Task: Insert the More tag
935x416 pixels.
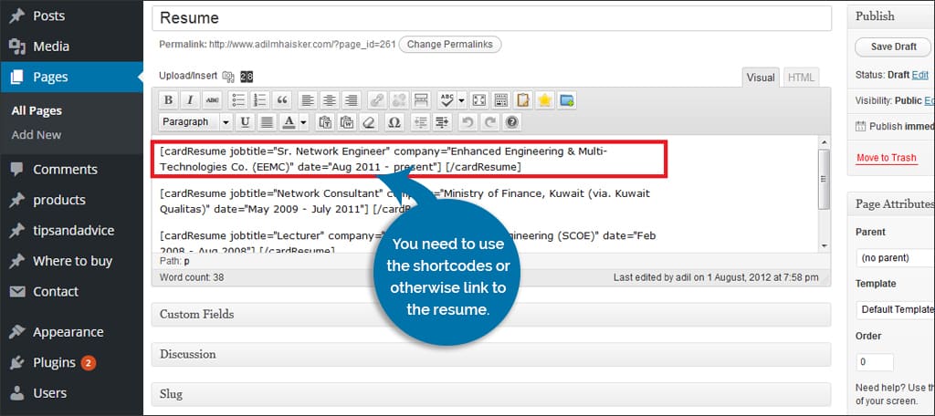Action: (x=421, y=100)
